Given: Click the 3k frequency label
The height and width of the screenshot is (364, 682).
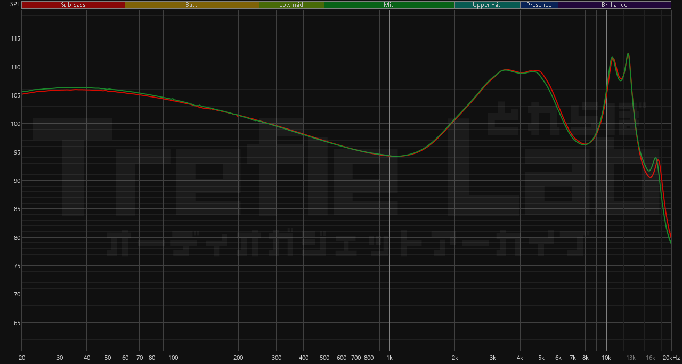Looking at the screenshot, I should [493, 358].
